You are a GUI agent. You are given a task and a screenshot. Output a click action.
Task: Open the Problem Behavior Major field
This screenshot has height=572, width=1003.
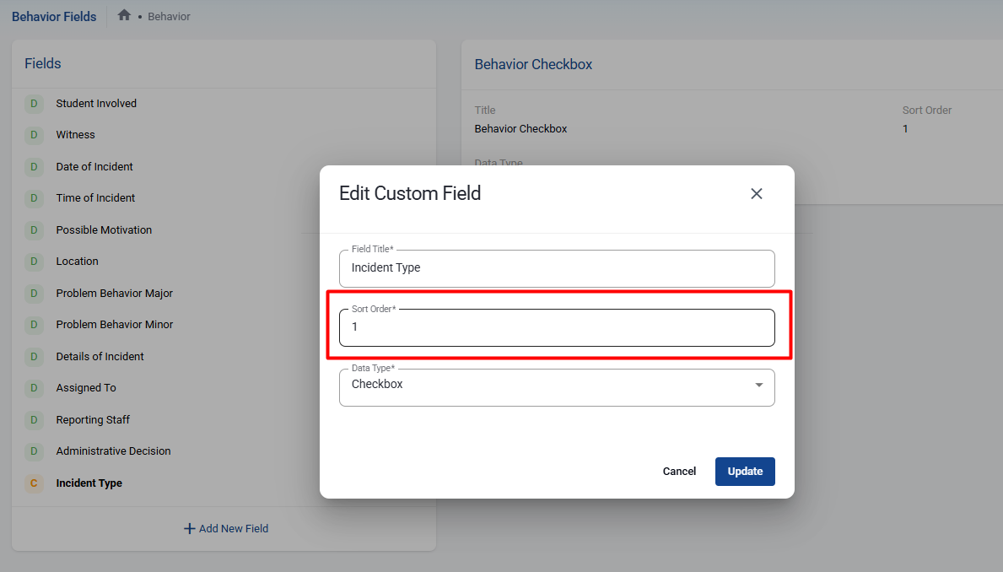(114, 294)
